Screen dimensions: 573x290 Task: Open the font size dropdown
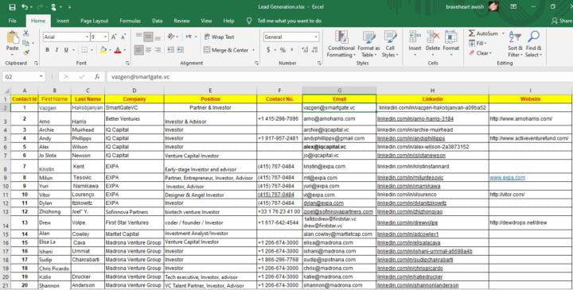tap(106, 37)
